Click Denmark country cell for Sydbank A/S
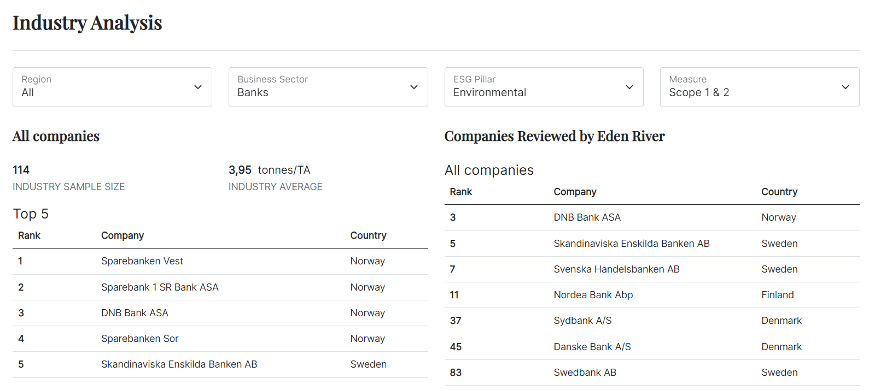Screen dimensions: 869x390 781,321
